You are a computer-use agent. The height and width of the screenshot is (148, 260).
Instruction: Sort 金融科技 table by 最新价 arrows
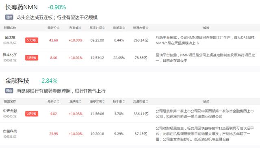tap(58, 101)
